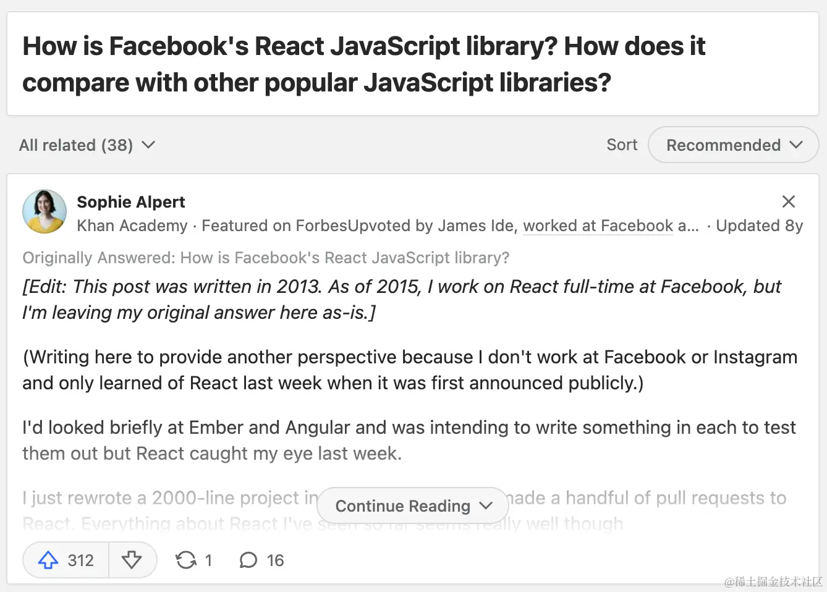Click the upvote count 312
This screenshot has height=592, width=827.
(80, 560)
